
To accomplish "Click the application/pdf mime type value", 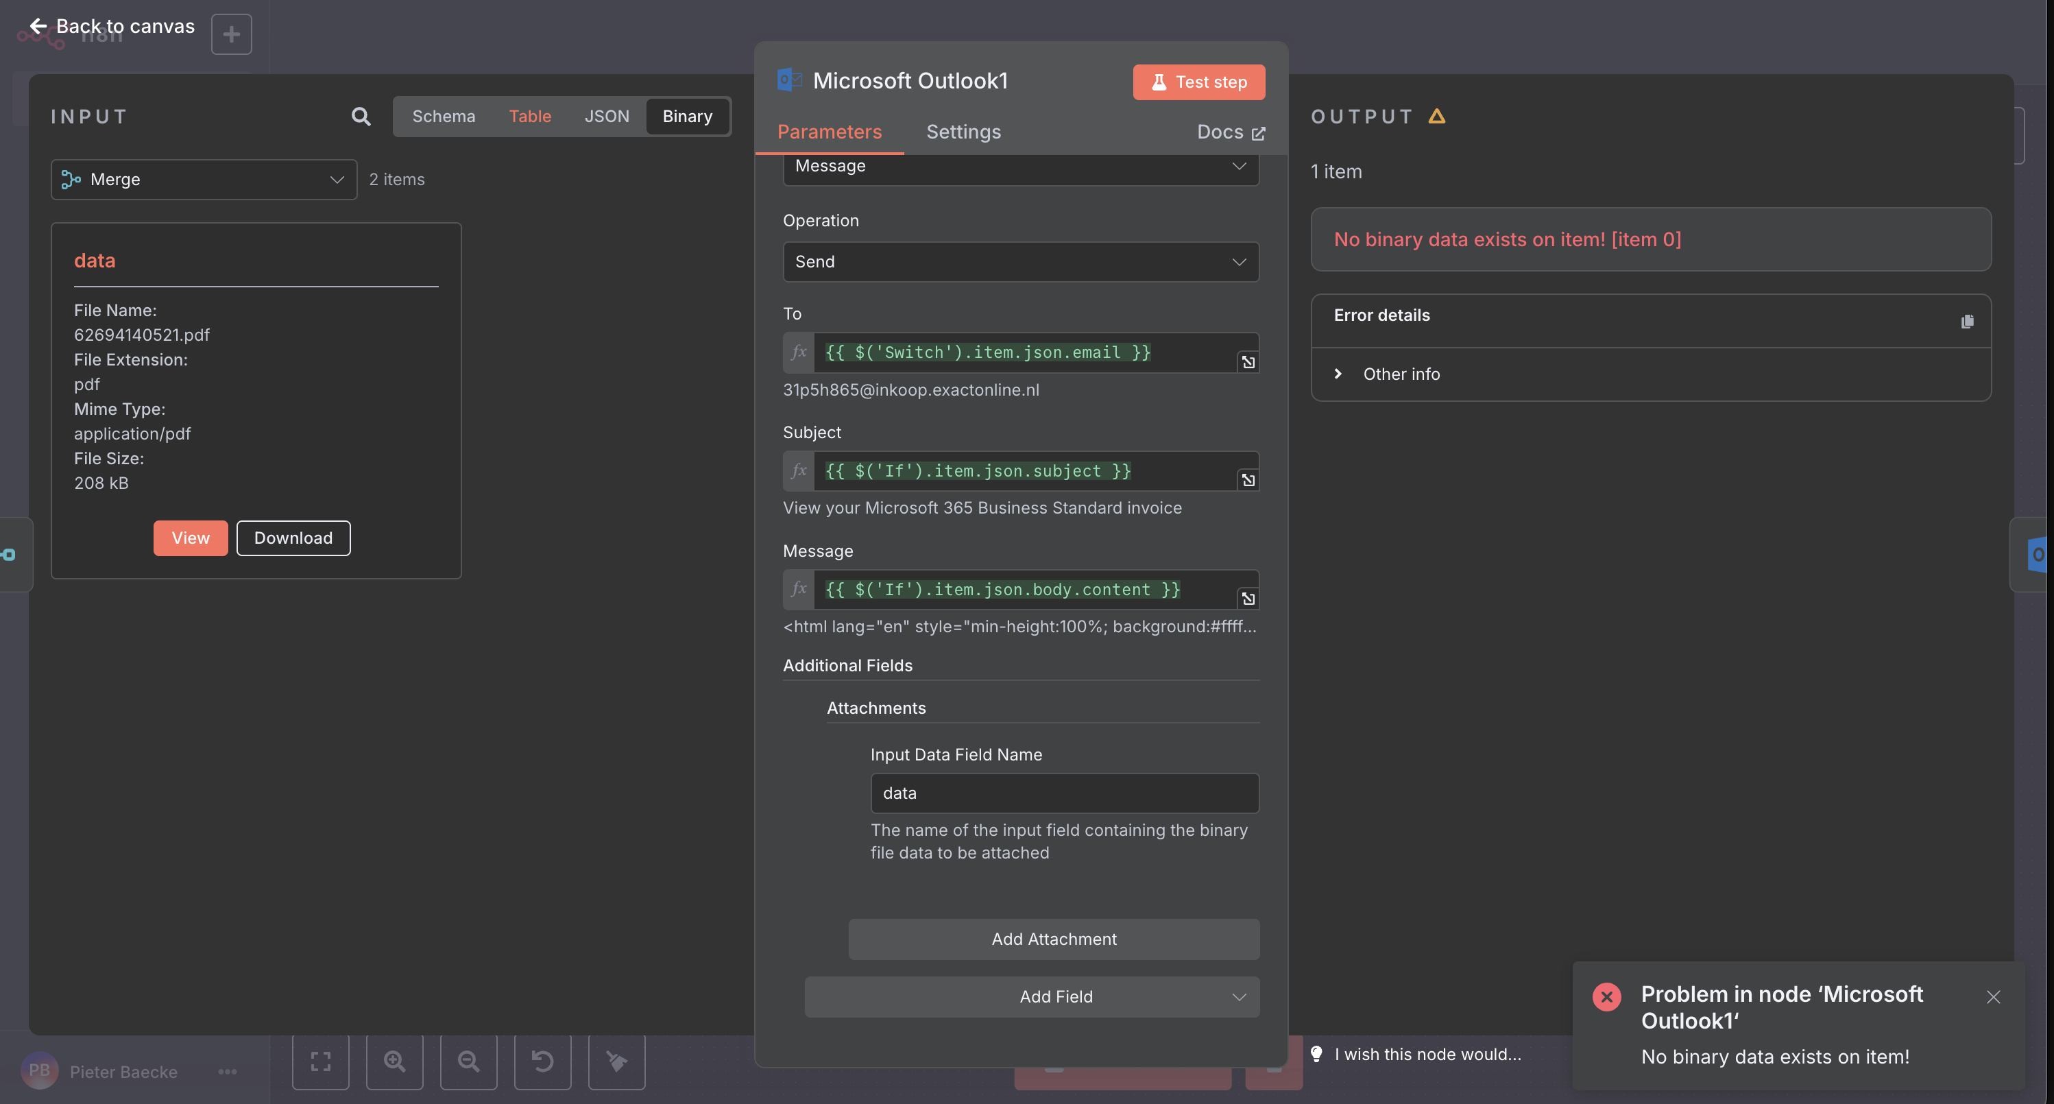I will point(132,434).
